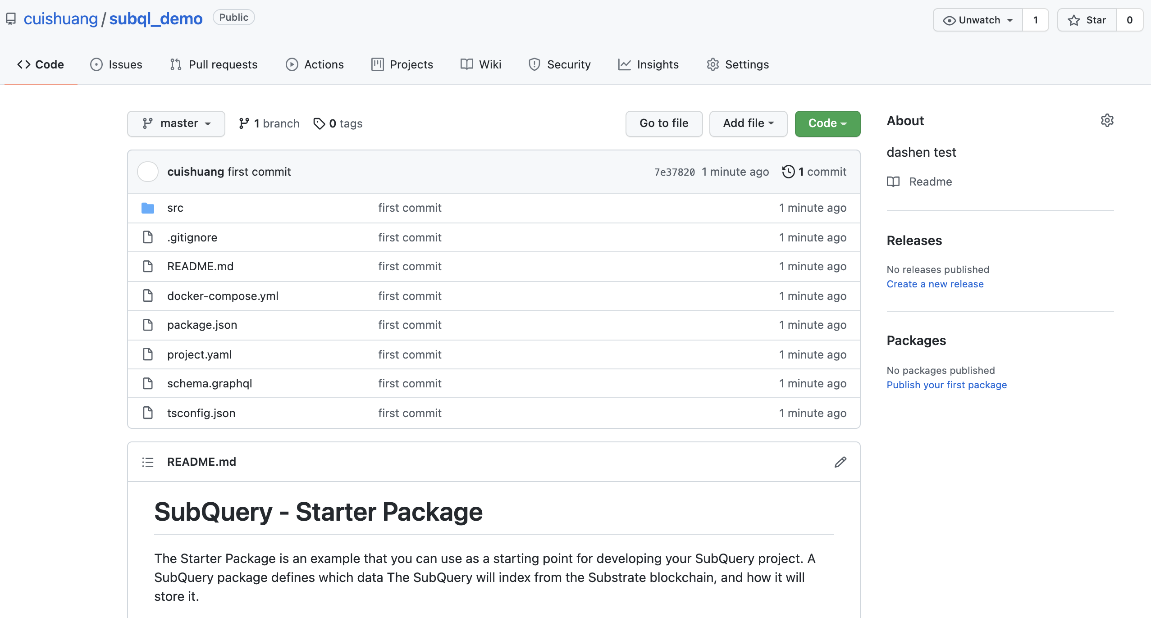Image resolution: width=1151 pixels, height=618 pixels.
Task: Click the src folder icon
Action: tap(148, 208)
